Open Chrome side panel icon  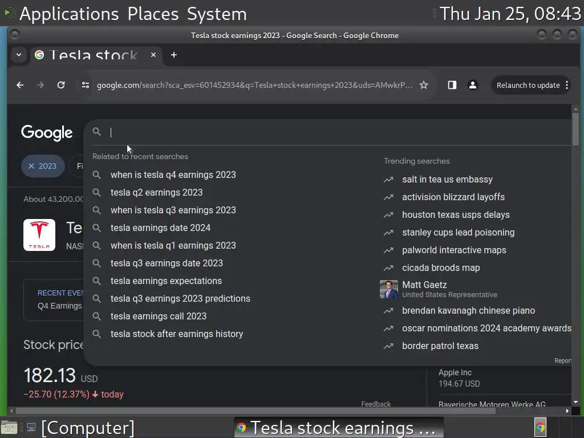click(x=452, y=86)
